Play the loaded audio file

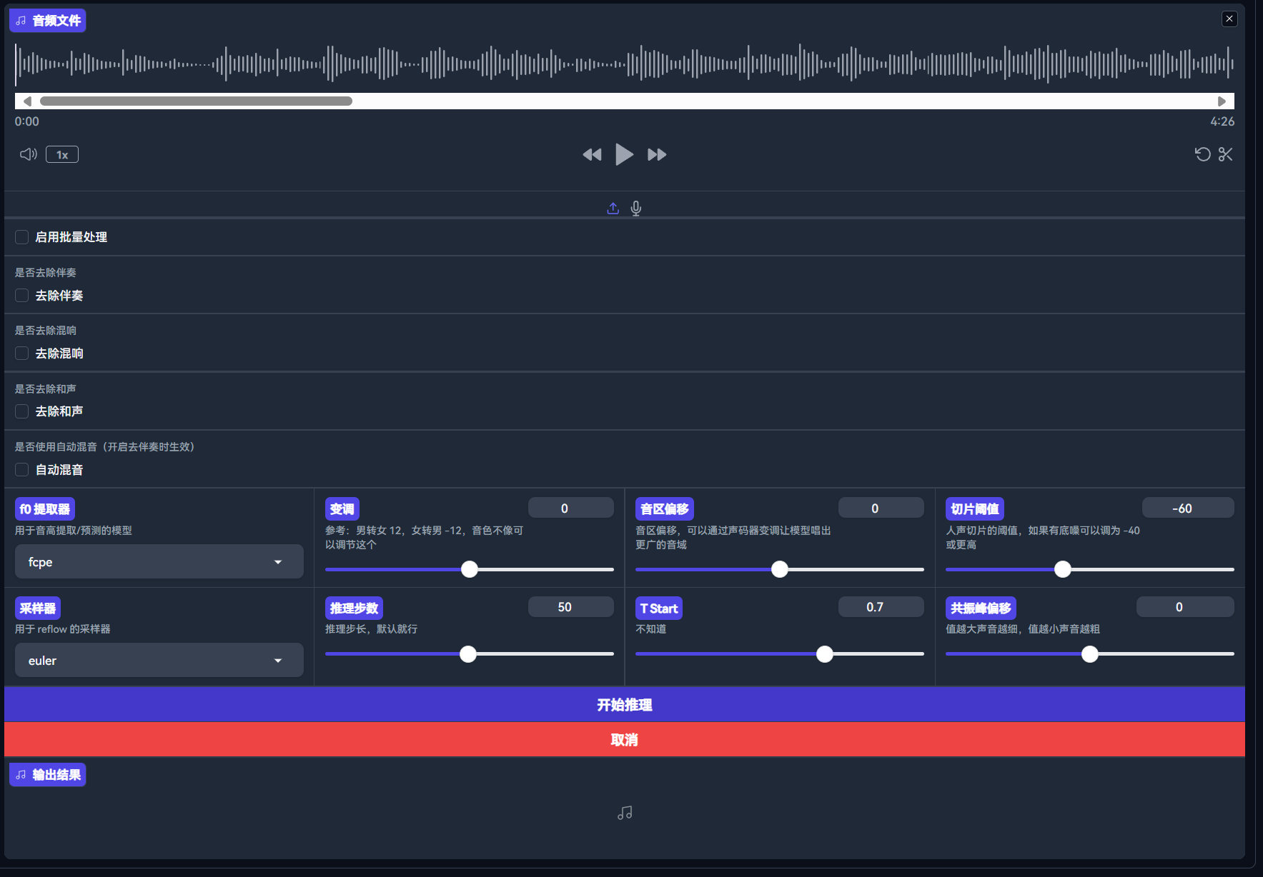(624, 154)
